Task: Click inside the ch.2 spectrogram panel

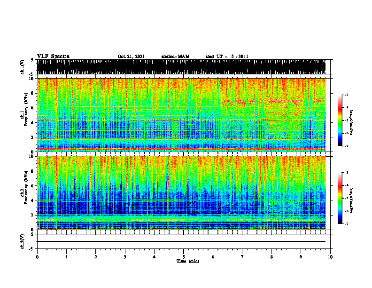Action: 181,193
